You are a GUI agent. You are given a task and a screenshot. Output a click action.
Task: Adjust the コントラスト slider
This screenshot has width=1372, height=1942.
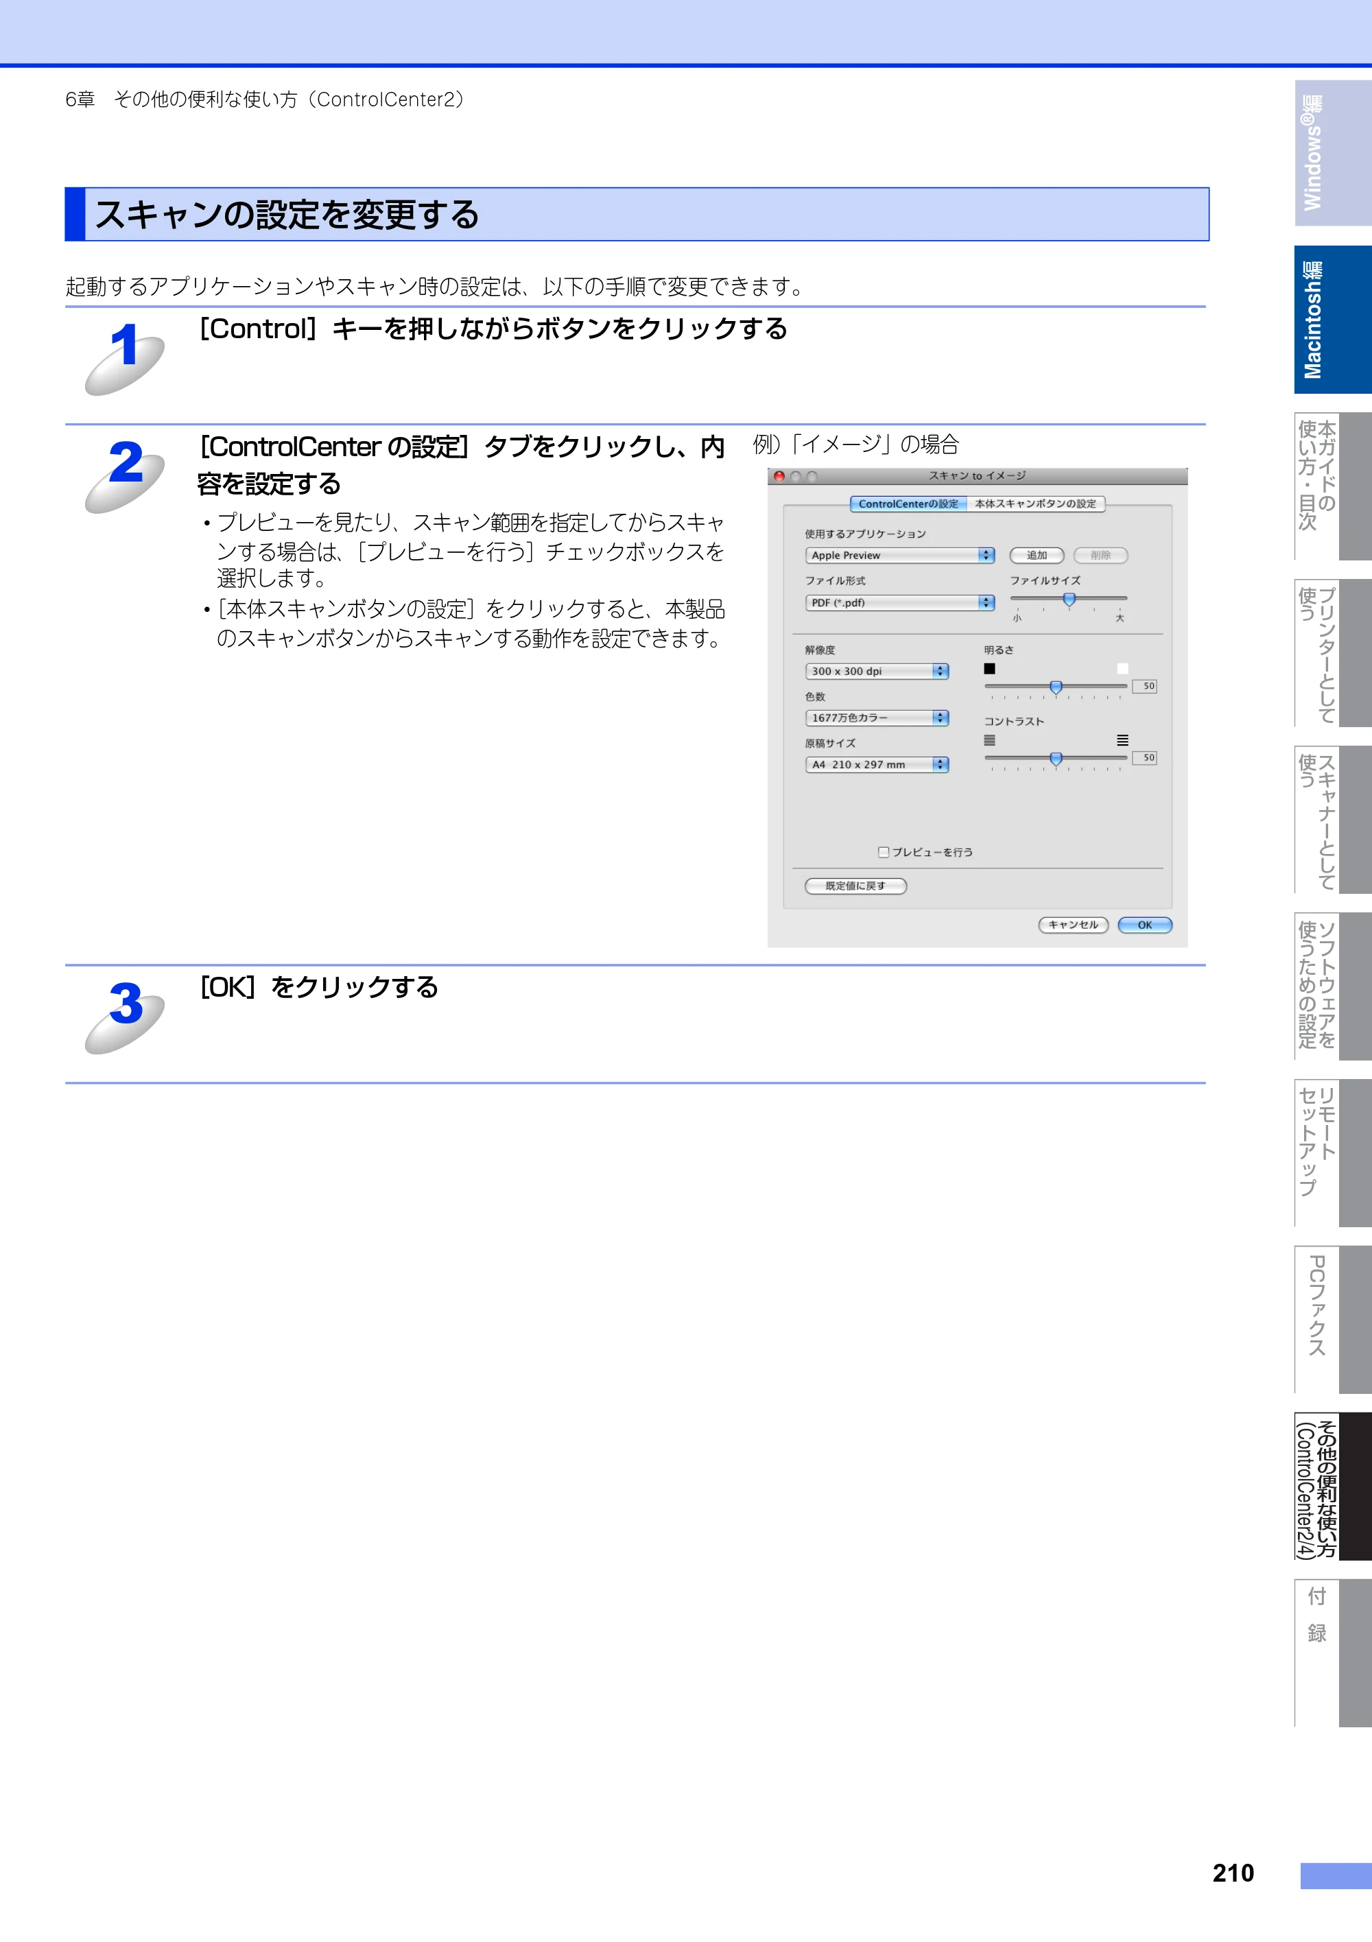[1055, 759]
